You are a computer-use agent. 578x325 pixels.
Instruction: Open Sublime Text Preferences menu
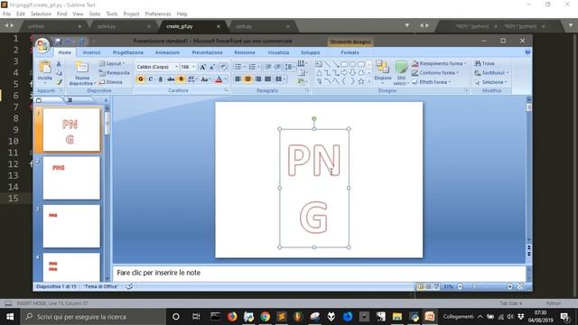tap(158, 14)
